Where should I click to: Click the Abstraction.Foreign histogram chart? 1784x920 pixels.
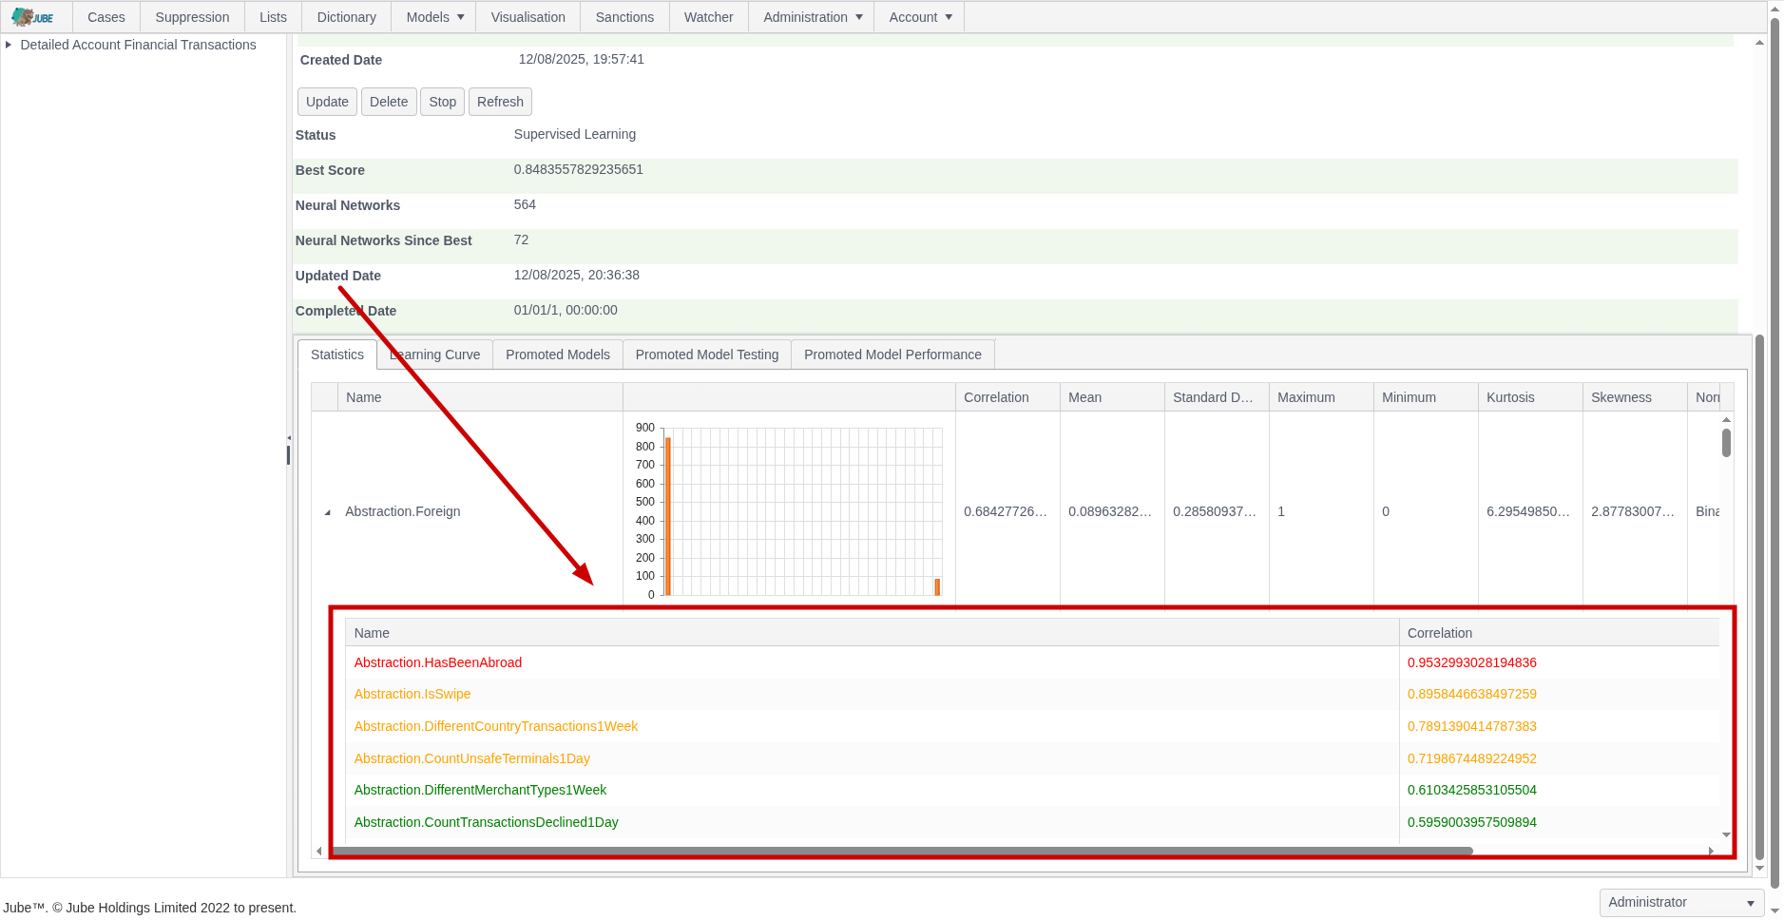789,511
